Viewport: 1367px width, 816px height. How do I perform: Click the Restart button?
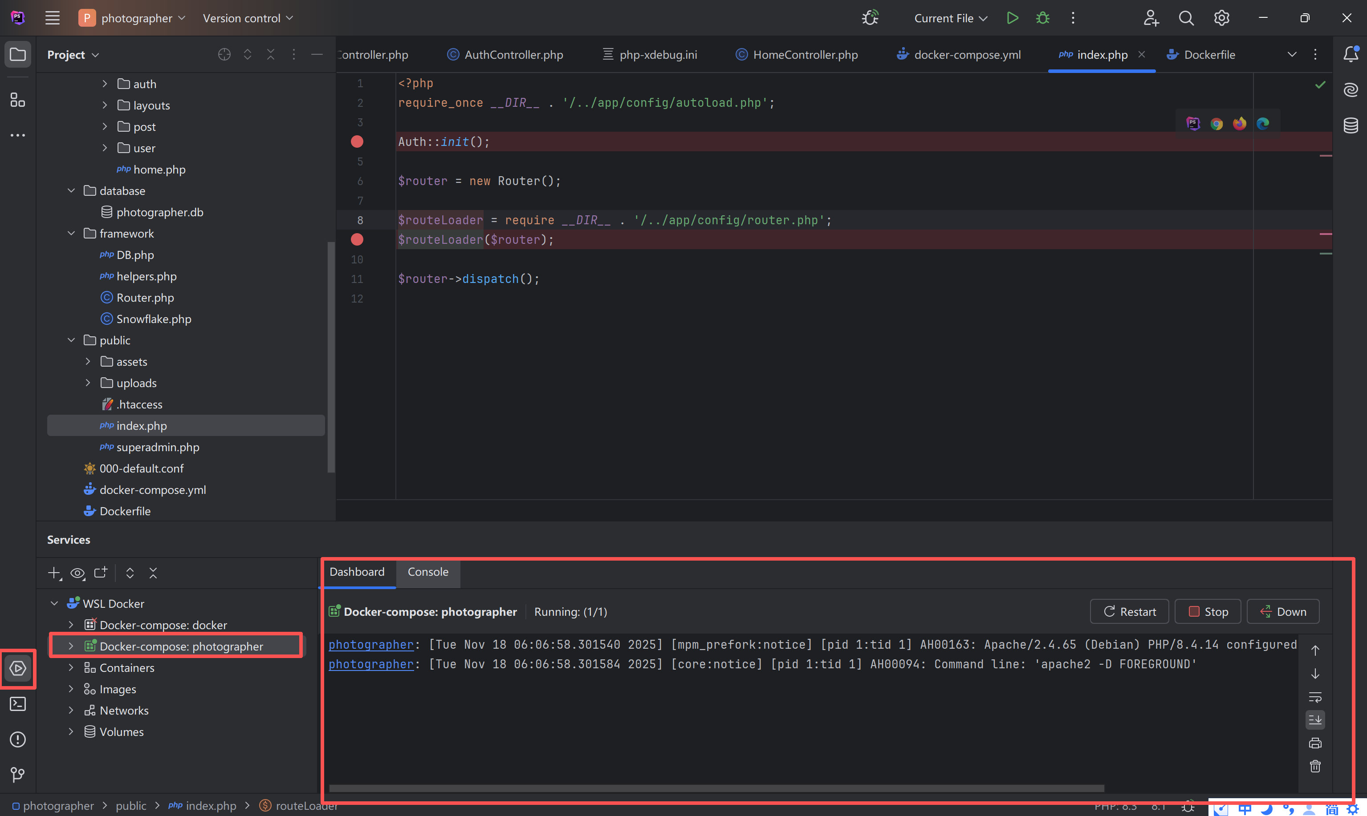[x=1129, y=611]
